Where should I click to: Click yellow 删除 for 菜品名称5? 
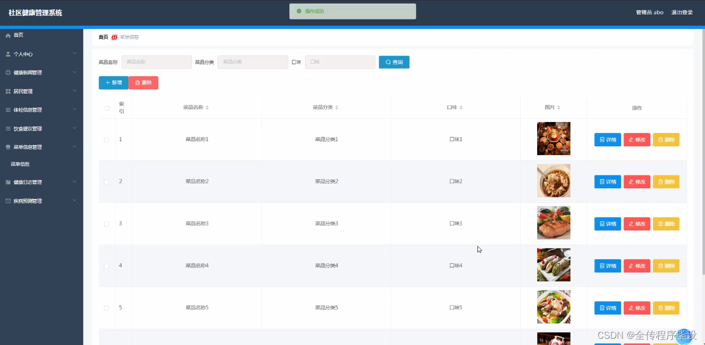[666, 308]
